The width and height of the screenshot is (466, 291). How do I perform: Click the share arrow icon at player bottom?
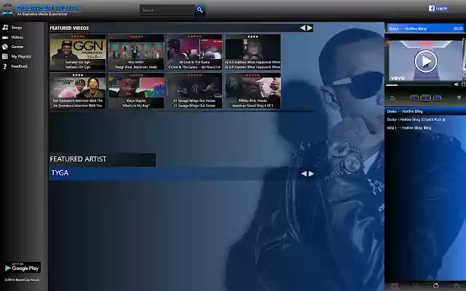[x=457, y=286]
